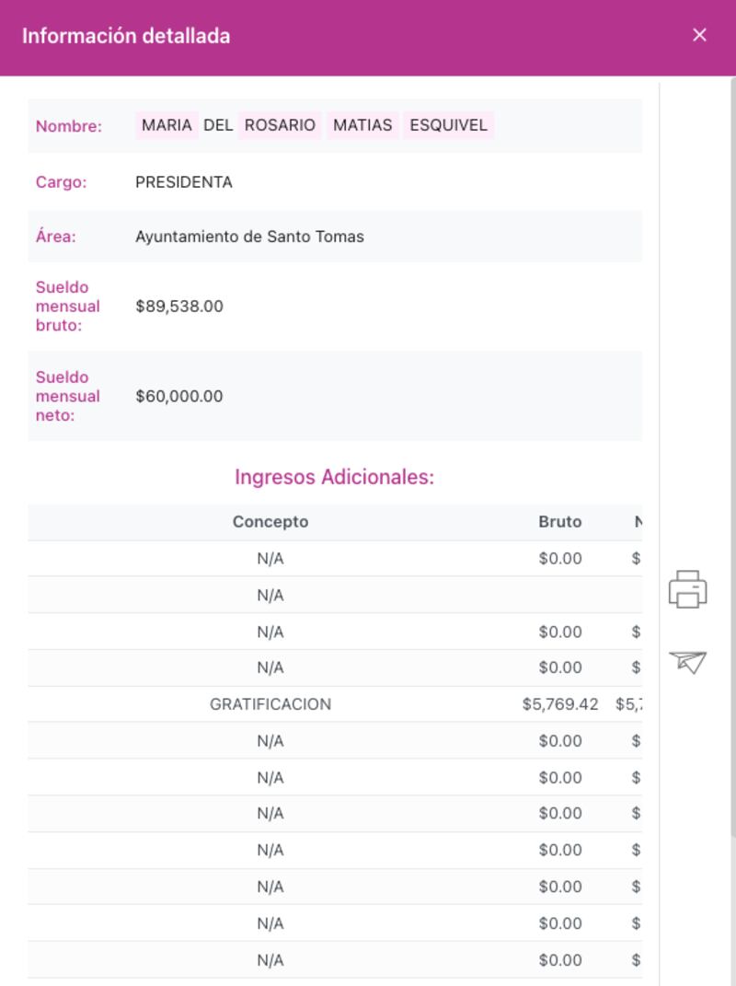Image resolution: width=736 pixels, height=986 pixels.
Task: Click the Información detallada title
Action: coord(126,36)
